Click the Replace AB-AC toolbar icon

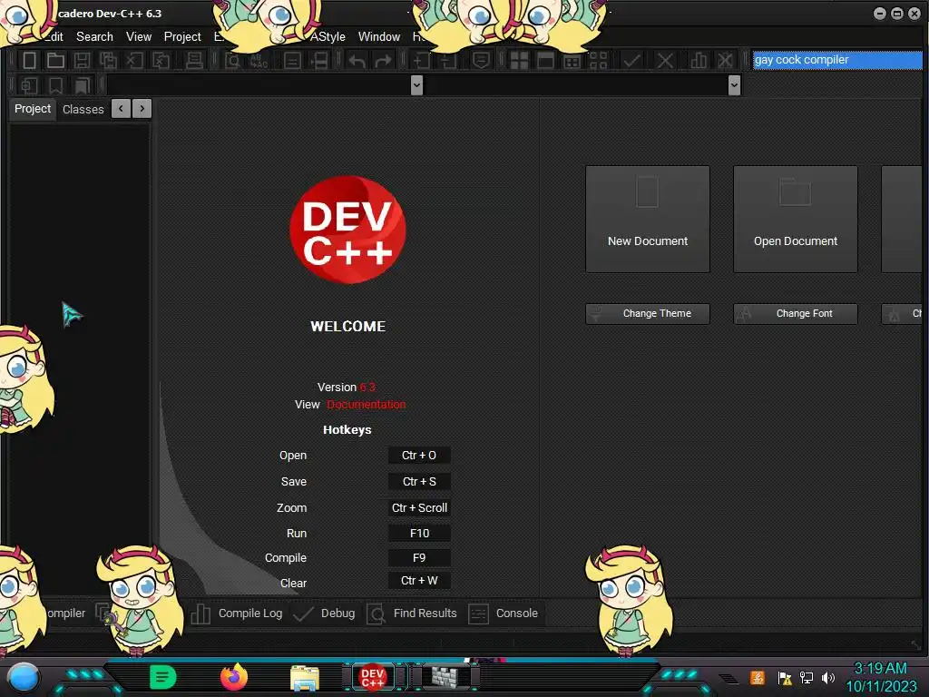click(x=259, y=60)
